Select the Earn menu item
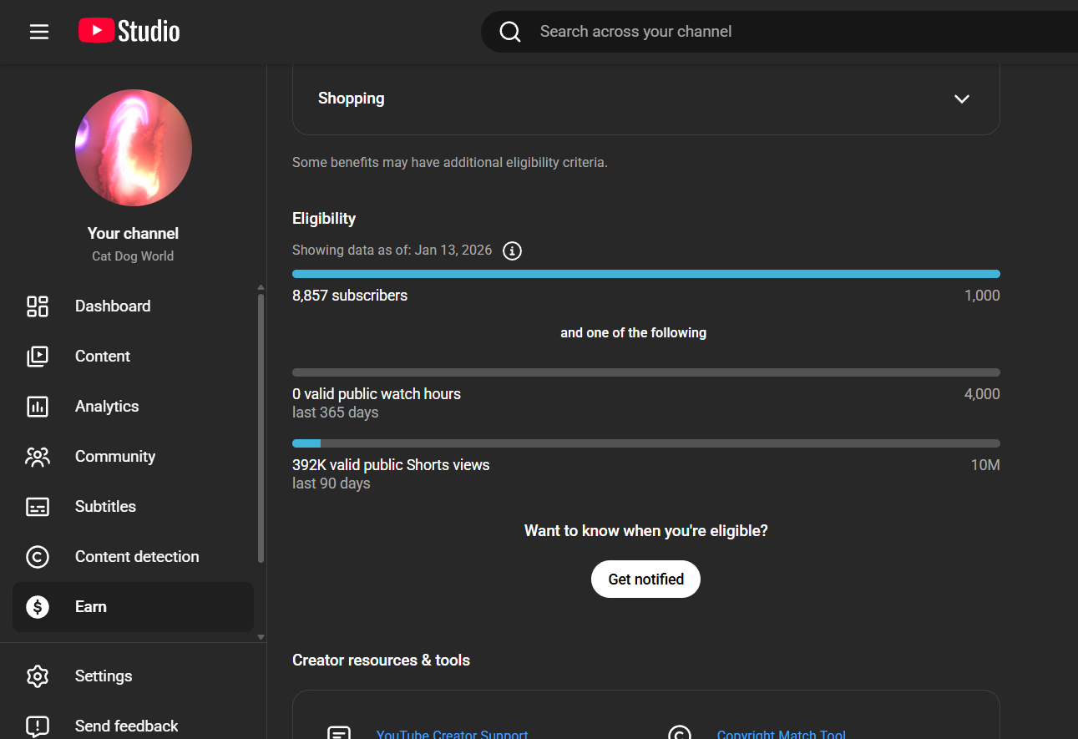1078x739 pixels. pos(91,607)
